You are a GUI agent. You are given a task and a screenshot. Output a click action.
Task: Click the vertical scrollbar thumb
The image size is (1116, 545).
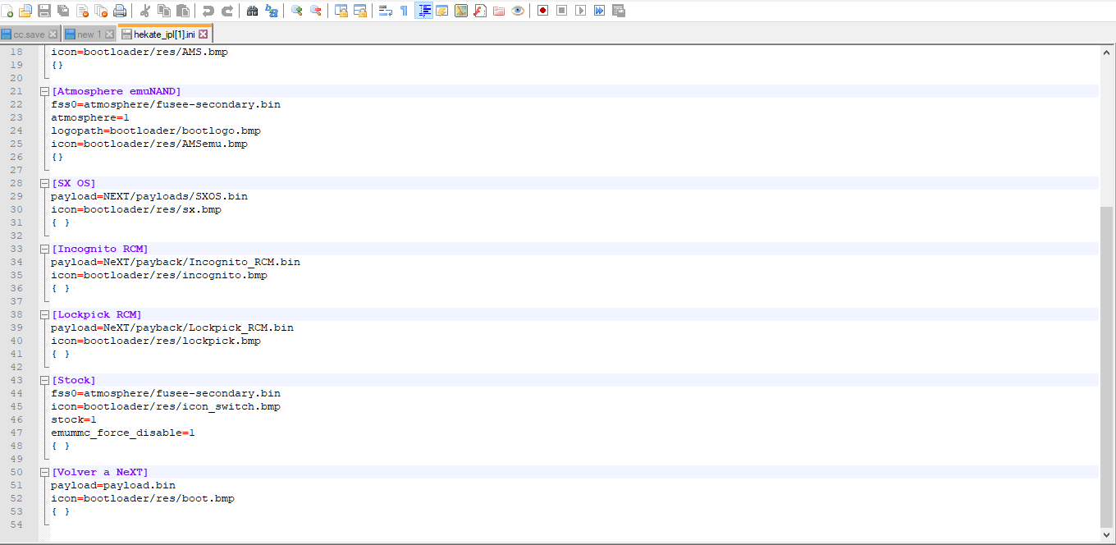(1107, 367)
